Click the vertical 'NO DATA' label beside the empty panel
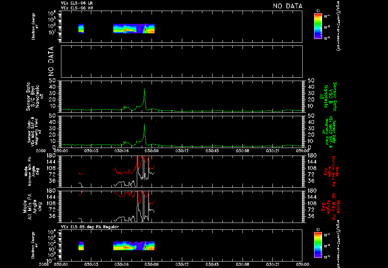 tap(51, 61)
